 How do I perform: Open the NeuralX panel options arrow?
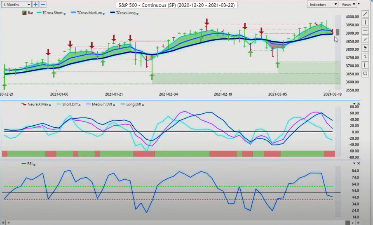pos(354,104)
